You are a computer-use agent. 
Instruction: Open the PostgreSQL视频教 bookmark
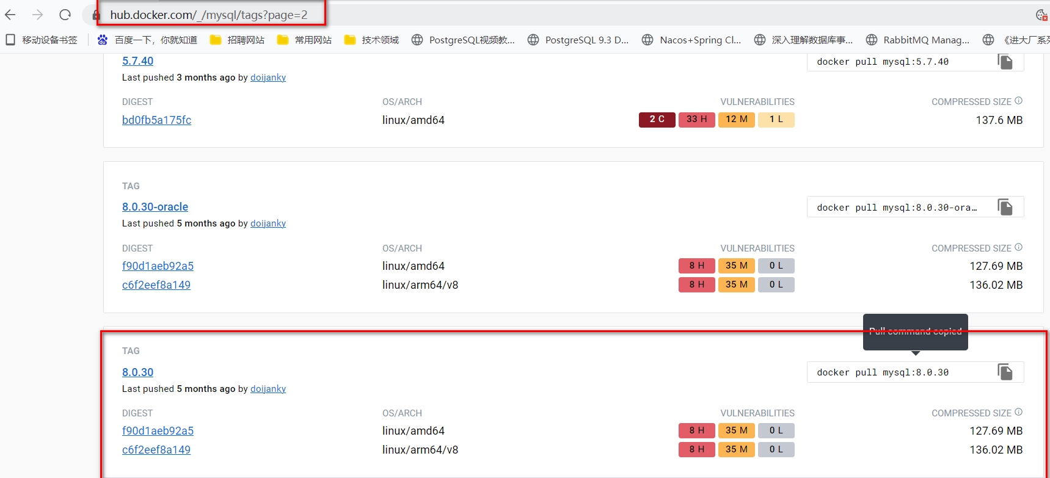click(x=463, y=40)
